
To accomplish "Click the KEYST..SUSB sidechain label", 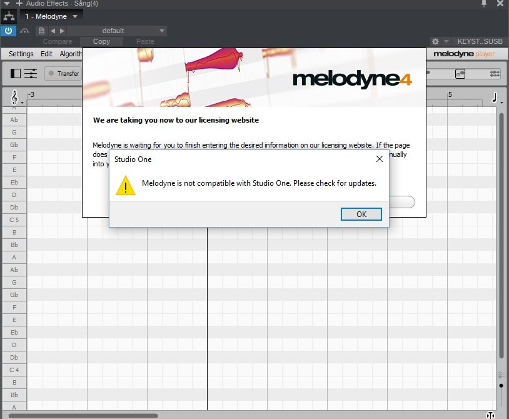I will [480, 41].
